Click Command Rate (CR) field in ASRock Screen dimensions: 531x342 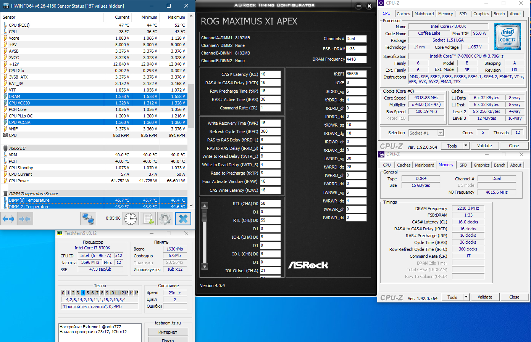pos(270,108)
